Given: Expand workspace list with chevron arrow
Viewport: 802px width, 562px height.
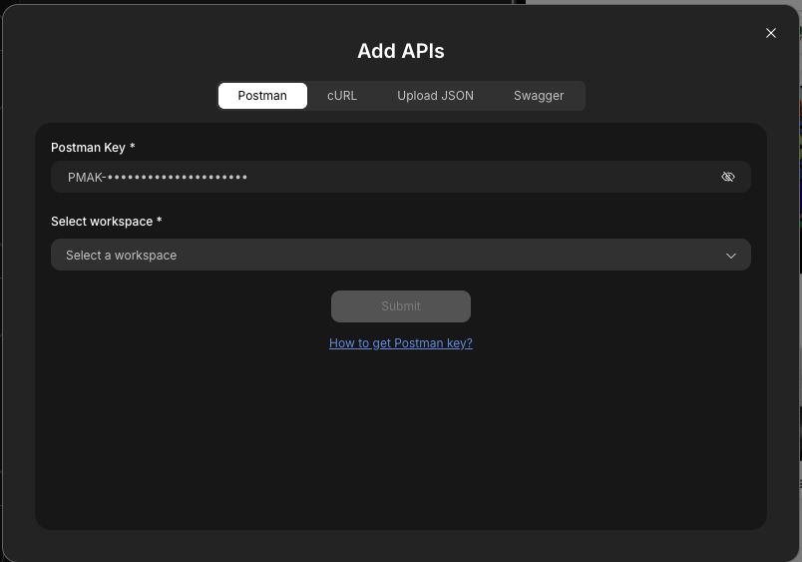Looking at the screenshot, I should tap(731, 256).
